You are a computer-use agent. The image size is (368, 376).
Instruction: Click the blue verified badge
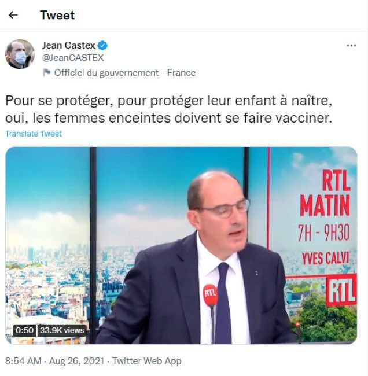pos(102,45)
